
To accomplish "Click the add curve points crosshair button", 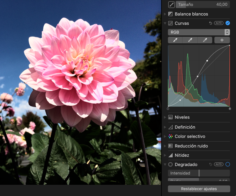I will (222, 40).
